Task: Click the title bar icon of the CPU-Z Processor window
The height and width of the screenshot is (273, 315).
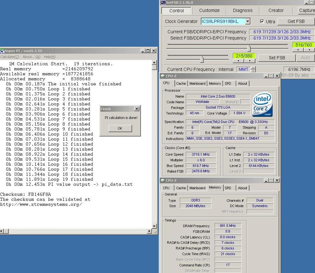Action: (x=163, y=76)
